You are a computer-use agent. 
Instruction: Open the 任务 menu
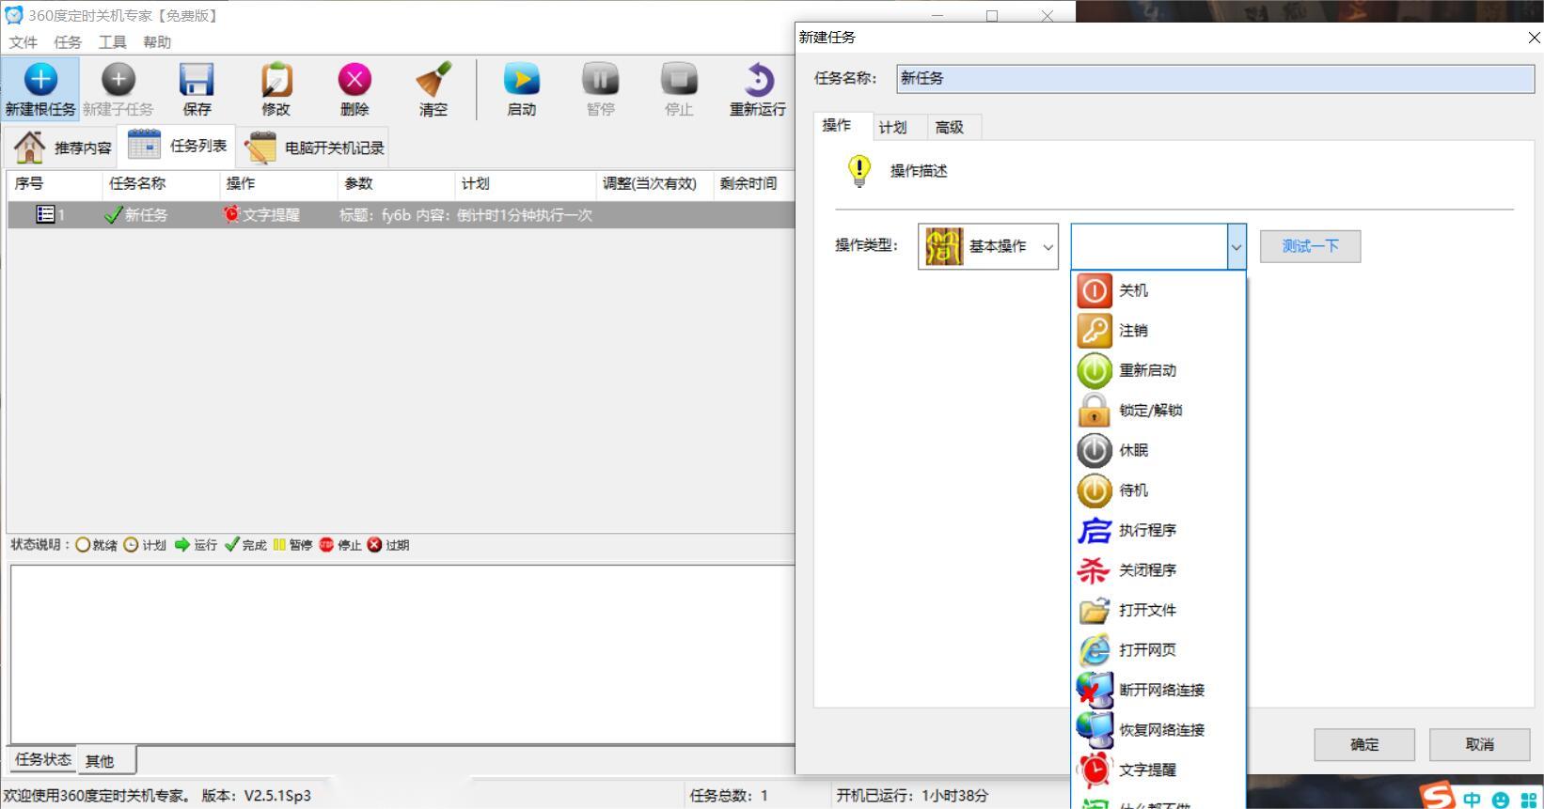click(68, 42)
